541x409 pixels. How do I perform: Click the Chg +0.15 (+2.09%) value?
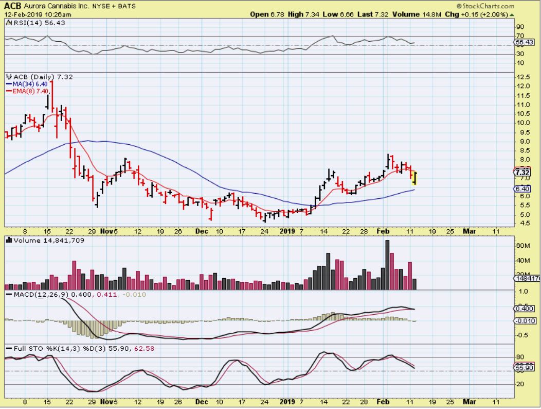tap(477, 14)
